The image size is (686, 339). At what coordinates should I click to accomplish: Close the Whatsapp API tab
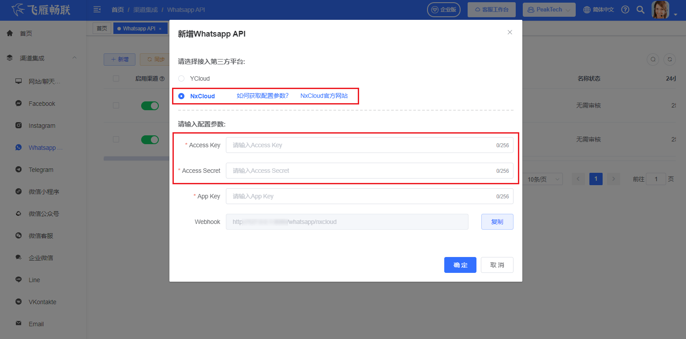coord(160,29)
